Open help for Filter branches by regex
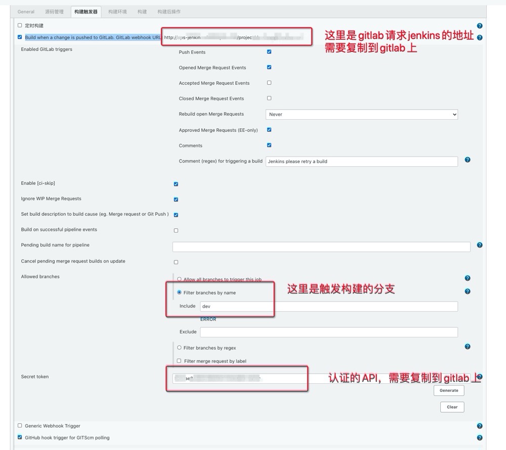Viewport: 506px width, 450px height. tap(468, 346)
